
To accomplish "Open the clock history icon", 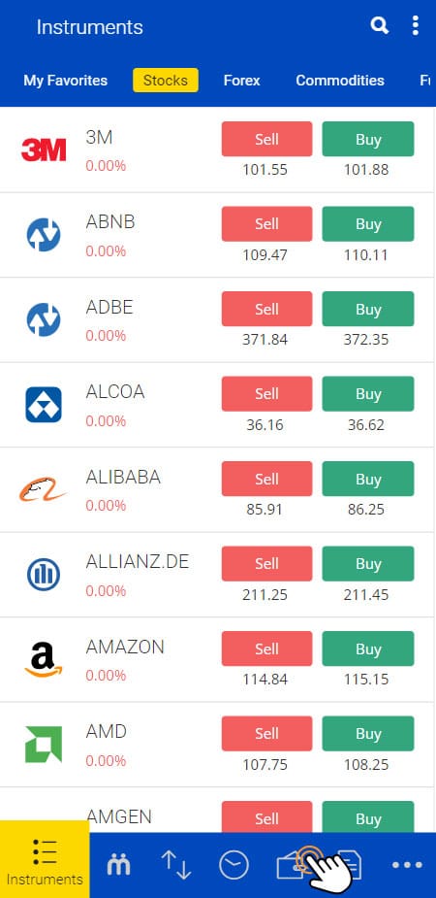I will (234, 864).
